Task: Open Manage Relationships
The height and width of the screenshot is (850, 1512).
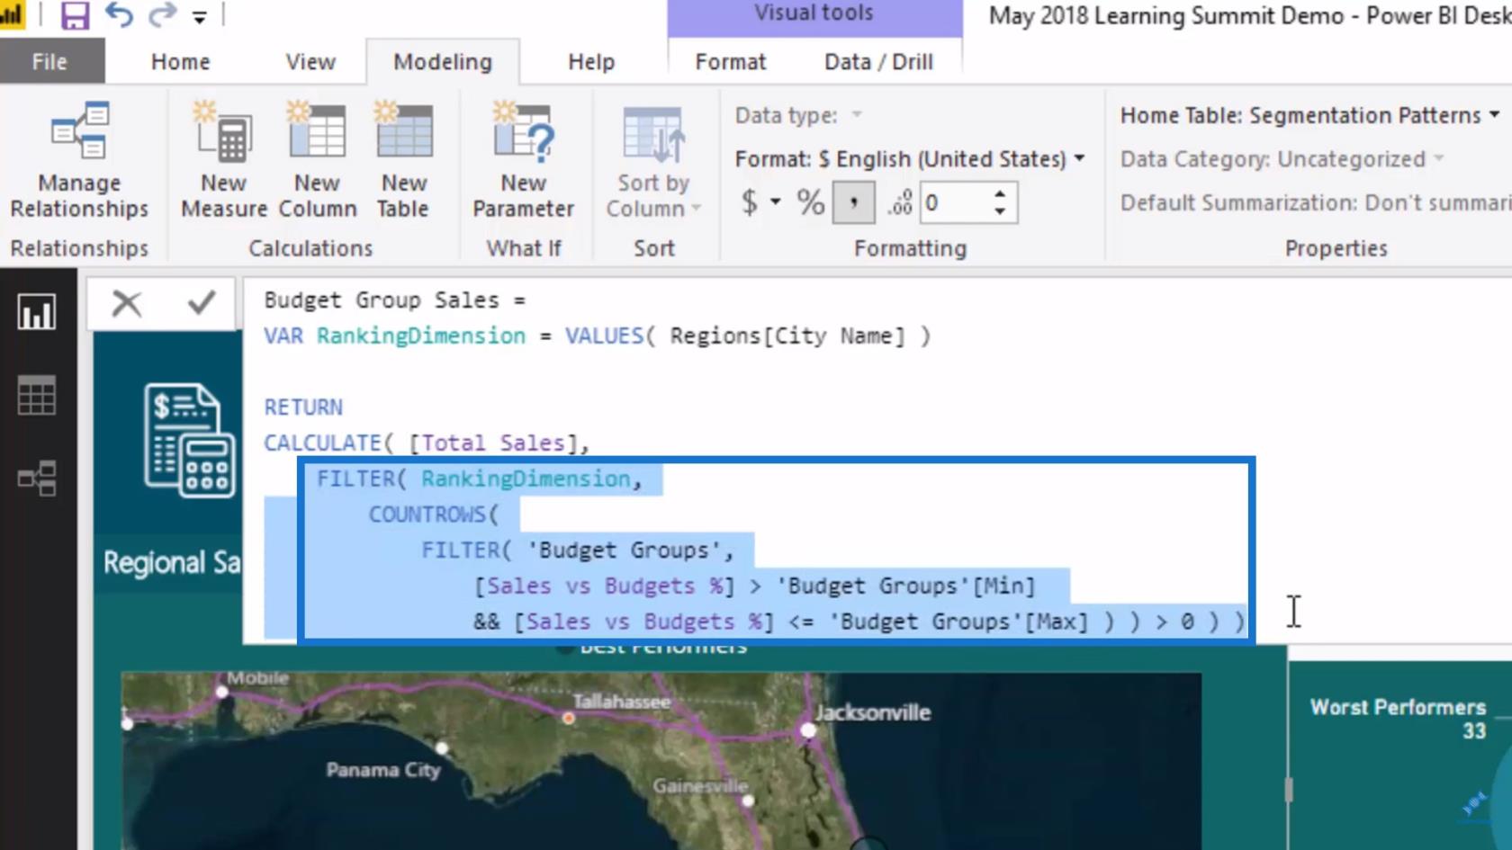Action: coord(79,159)
